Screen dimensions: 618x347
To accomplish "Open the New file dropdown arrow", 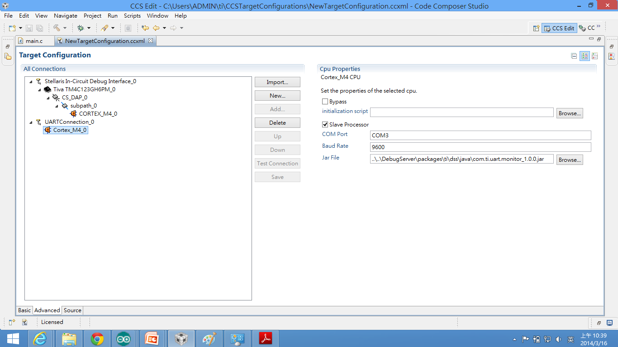I will [x=19, y=28].
